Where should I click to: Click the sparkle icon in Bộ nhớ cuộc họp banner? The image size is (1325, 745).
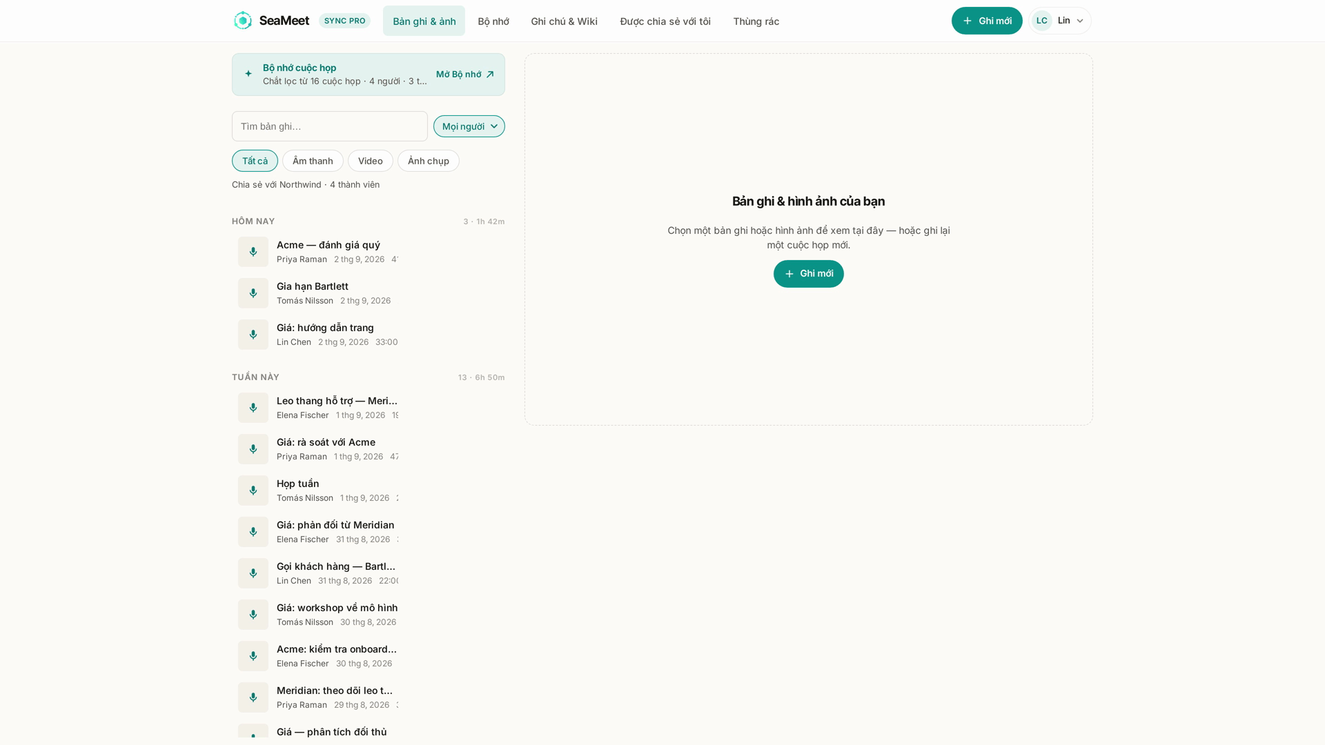[x=248, y=74]
